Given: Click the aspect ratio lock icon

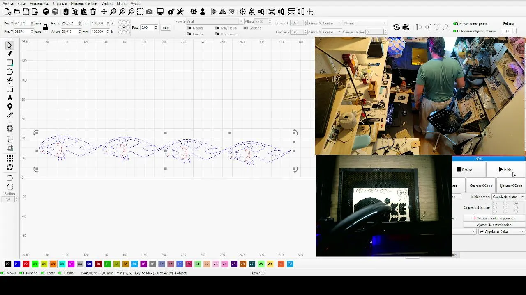Looking at the screenshot, I should (45, 27).
